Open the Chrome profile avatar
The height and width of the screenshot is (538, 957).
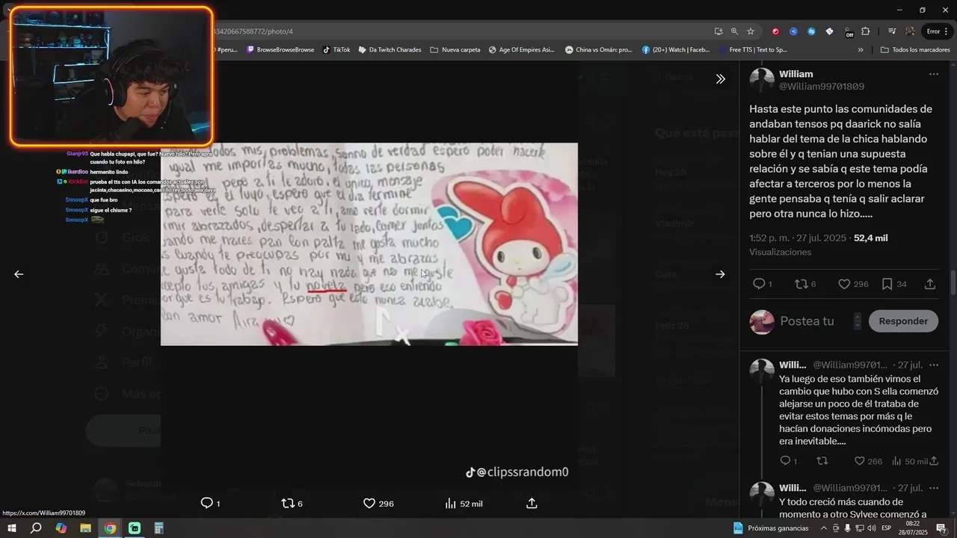tap(910, 31)
